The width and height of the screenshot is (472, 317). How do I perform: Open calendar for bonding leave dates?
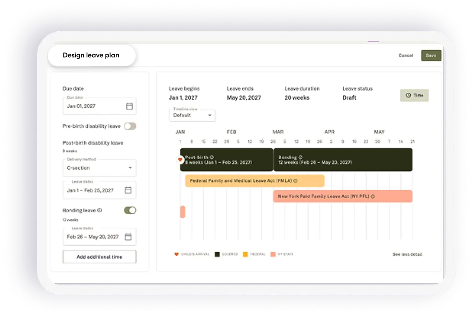click(128, 236)
